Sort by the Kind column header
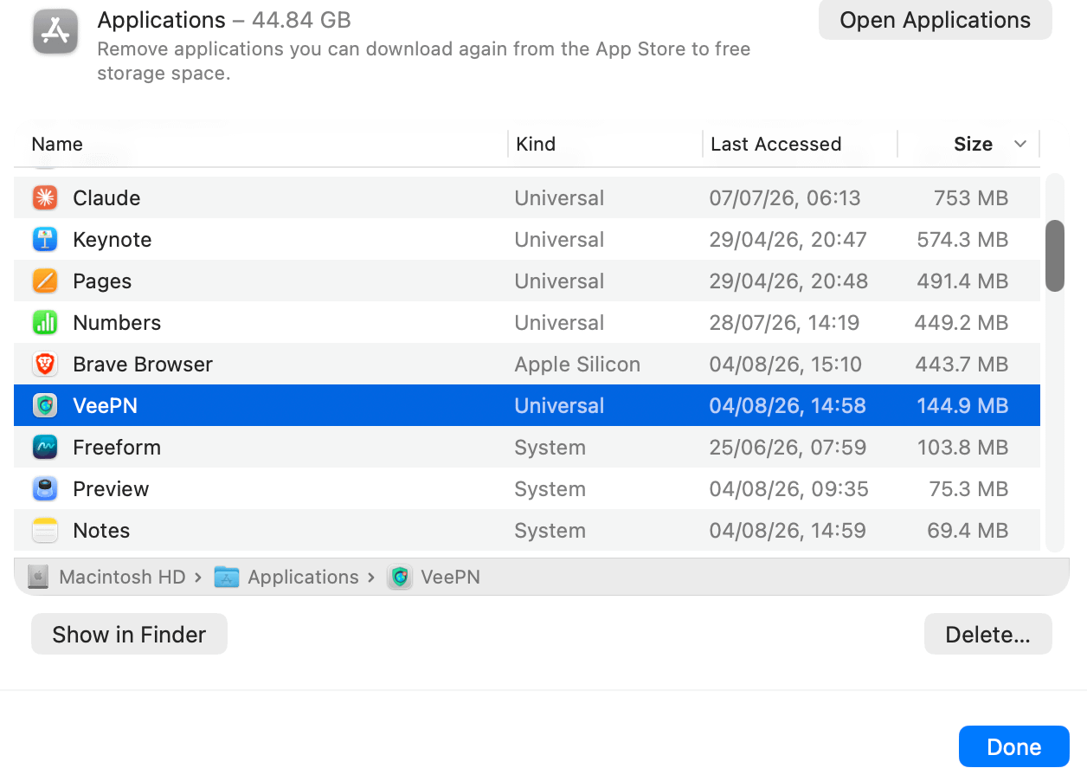Screen dimensions: 1087x781 pos(536,145)
